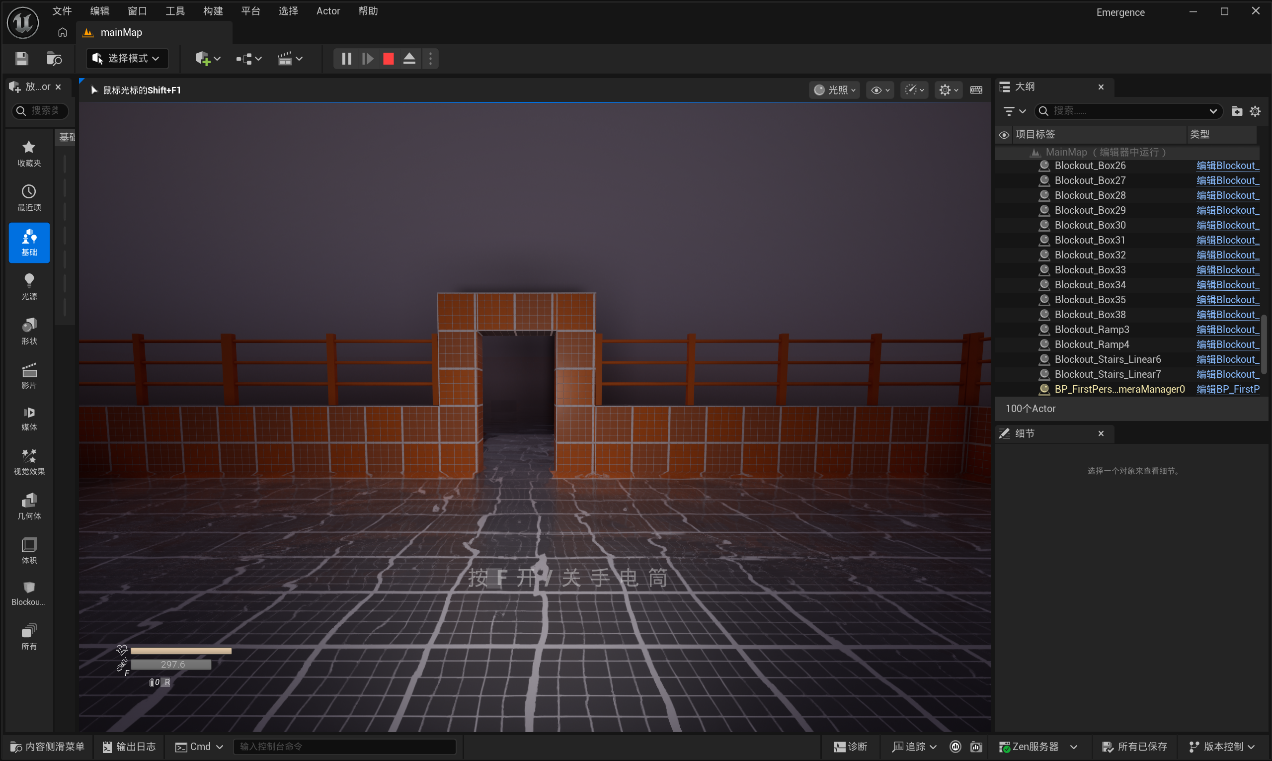Click the eject from player icon
Screen dimensions: 1272x761
pos(409,59)
